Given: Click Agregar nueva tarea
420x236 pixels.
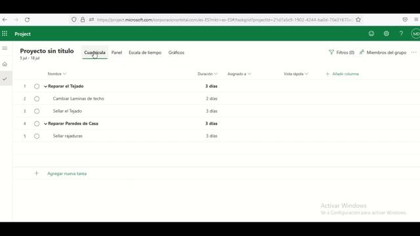Looking at the screenshot, I should (x=67, y=173).
